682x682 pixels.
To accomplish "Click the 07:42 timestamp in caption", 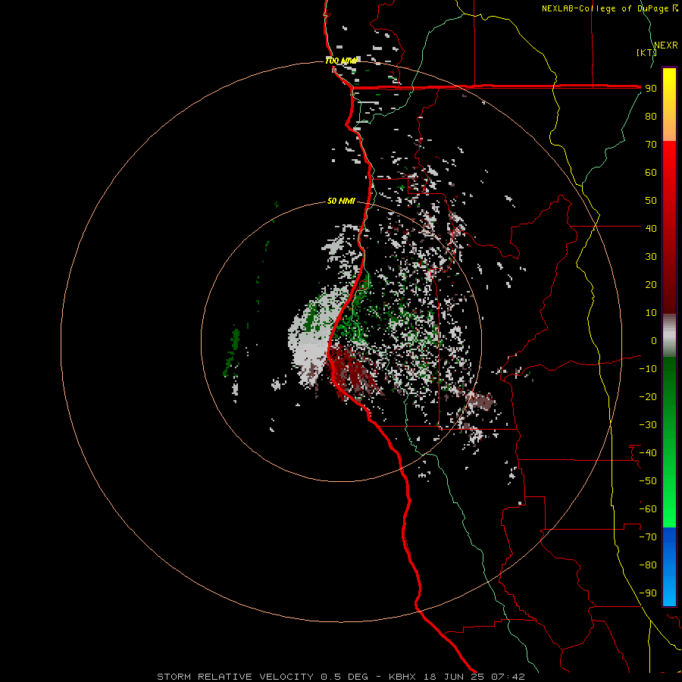I will [x=508, y=677].
